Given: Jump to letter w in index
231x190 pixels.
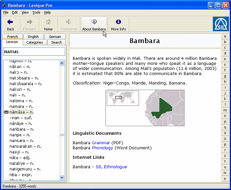Looking at the screenshot, I should pos(225,173).
